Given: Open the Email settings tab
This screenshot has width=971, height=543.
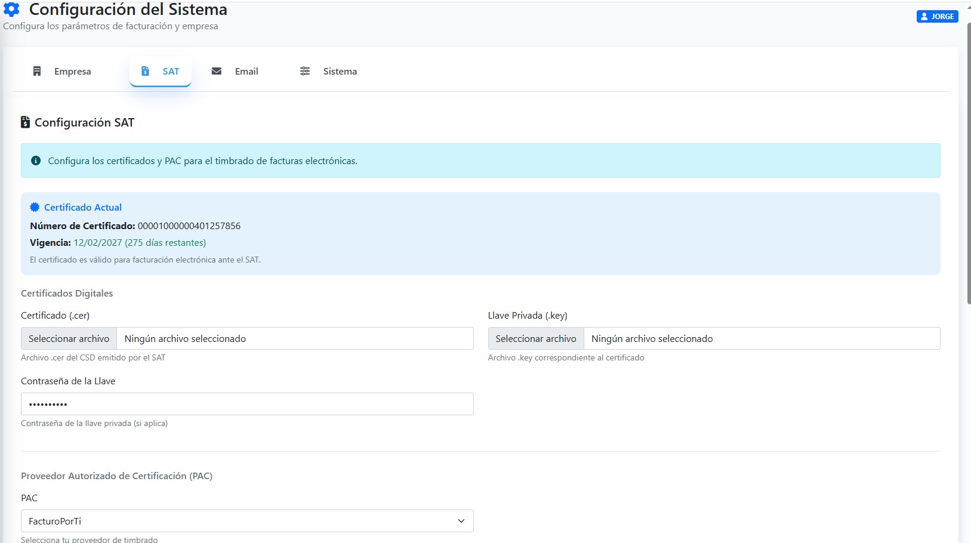Looking at the screenshot, I should tap(235, 71).
